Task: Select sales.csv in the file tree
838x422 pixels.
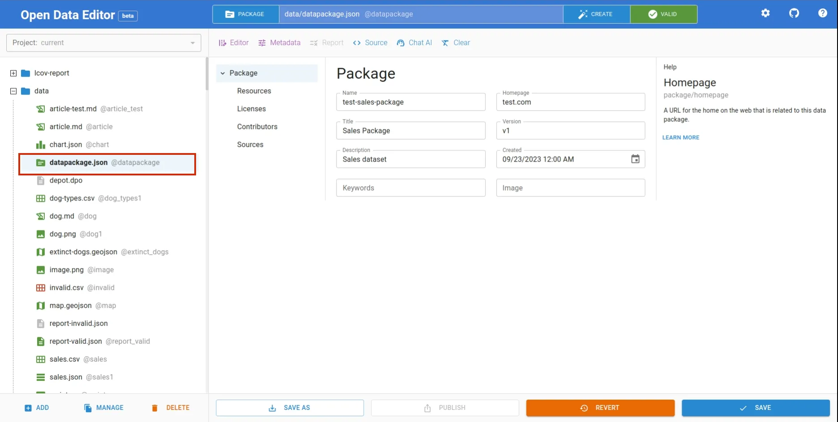Action: pyautogui.click(x=65, y=359)
